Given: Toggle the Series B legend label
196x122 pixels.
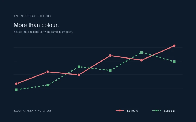Looking at the screenshot, I should 169,111.
